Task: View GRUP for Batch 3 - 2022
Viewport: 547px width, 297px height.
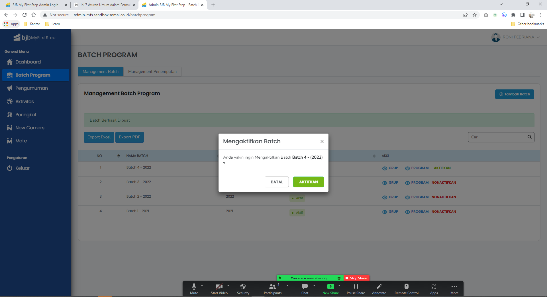Action: tap(390, 183)
